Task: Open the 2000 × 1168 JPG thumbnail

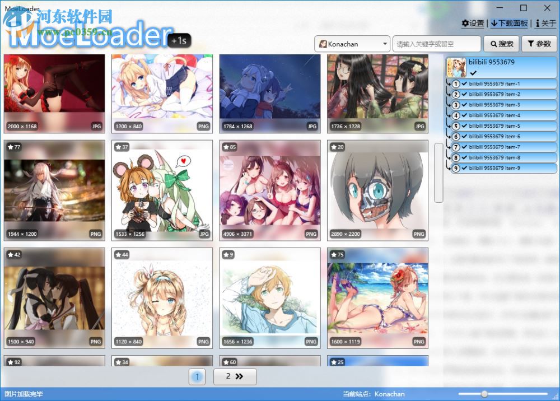Action: click(54, 94)
